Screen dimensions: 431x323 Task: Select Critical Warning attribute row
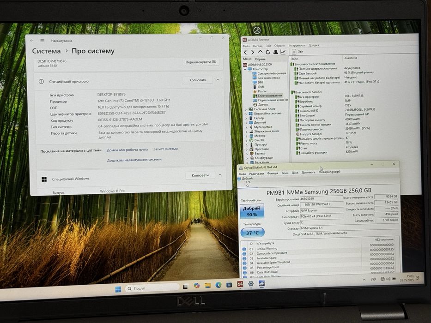(318, 248)
